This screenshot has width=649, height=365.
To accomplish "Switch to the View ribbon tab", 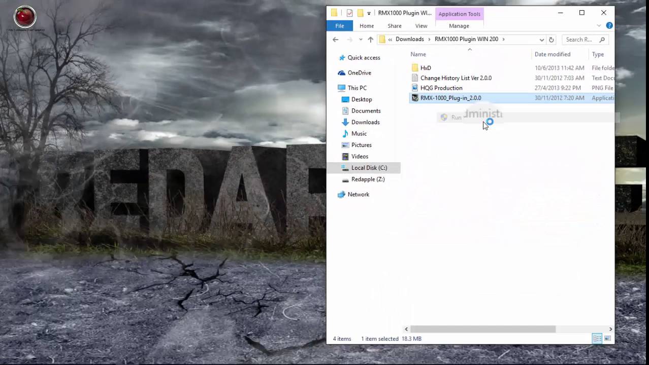I will (x=421, y=26).
